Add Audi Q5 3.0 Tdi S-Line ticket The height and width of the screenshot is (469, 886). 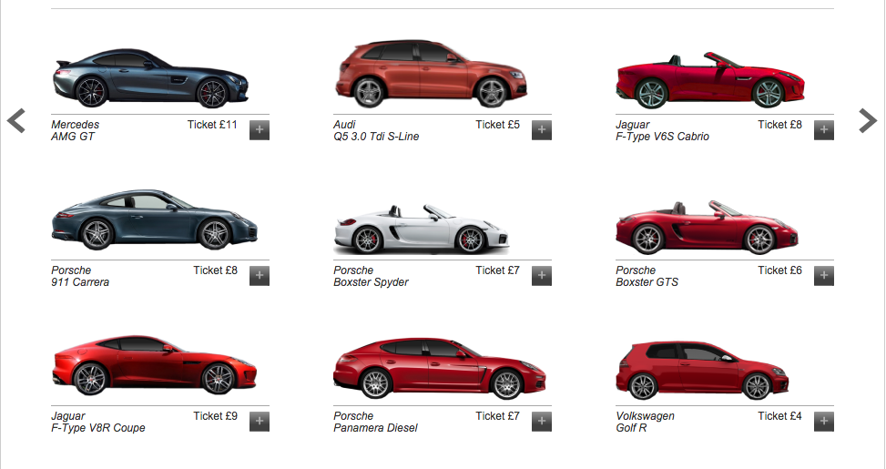(541, 130)
